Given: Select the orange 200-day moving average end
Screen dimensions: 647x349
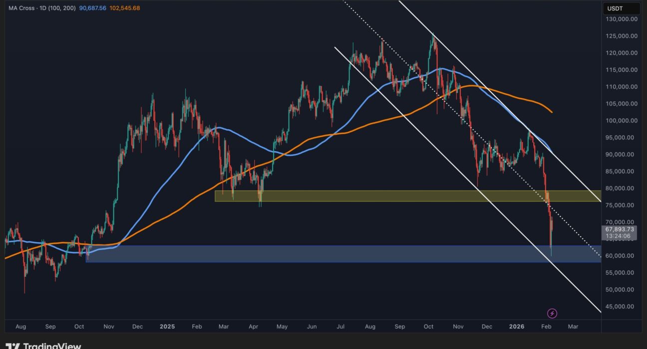Looking at the screenshot, I should tap(551, 112).
